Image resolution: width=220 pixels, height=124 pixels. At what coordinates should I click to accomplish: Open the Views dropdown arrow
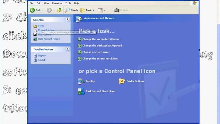click(104, 10)
